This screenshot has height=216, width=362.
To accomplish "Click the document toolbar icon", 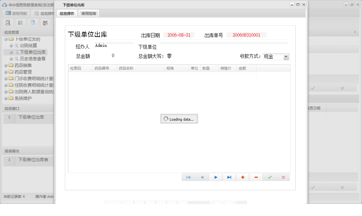I will point(33,22).
